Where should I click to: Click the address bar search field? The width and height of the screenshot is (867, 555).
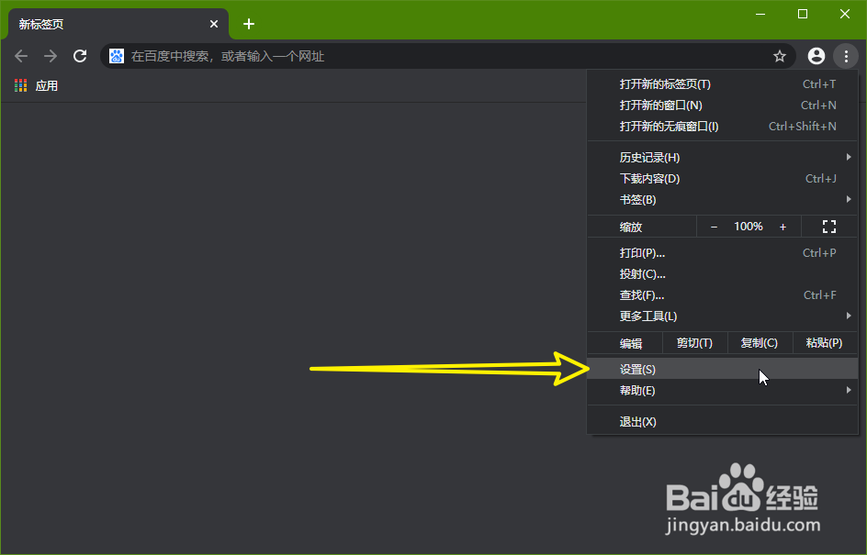(x=448, y=56)
